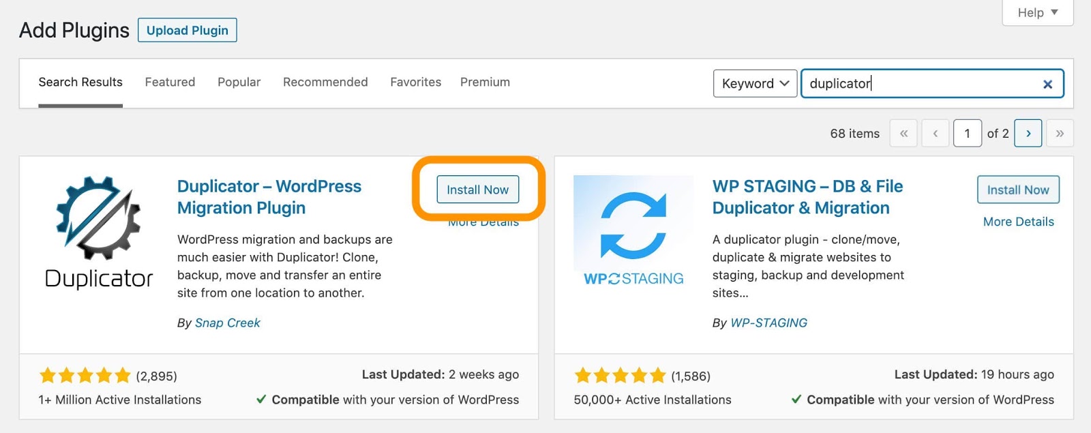Open the Popular plugins tab
Image resolution: width=1091 pixels, height=433 pixels.
point(238,82)
